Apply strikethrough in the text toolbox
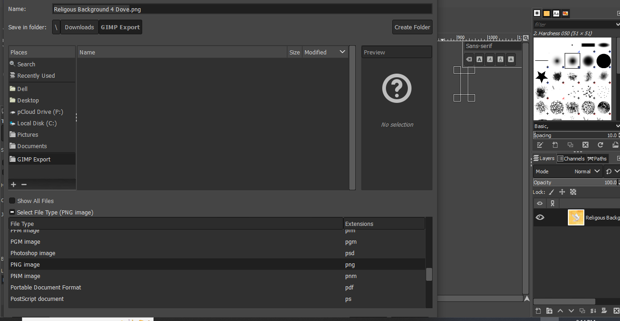Viewport: 620px width, 321px height. coord(511,59)
